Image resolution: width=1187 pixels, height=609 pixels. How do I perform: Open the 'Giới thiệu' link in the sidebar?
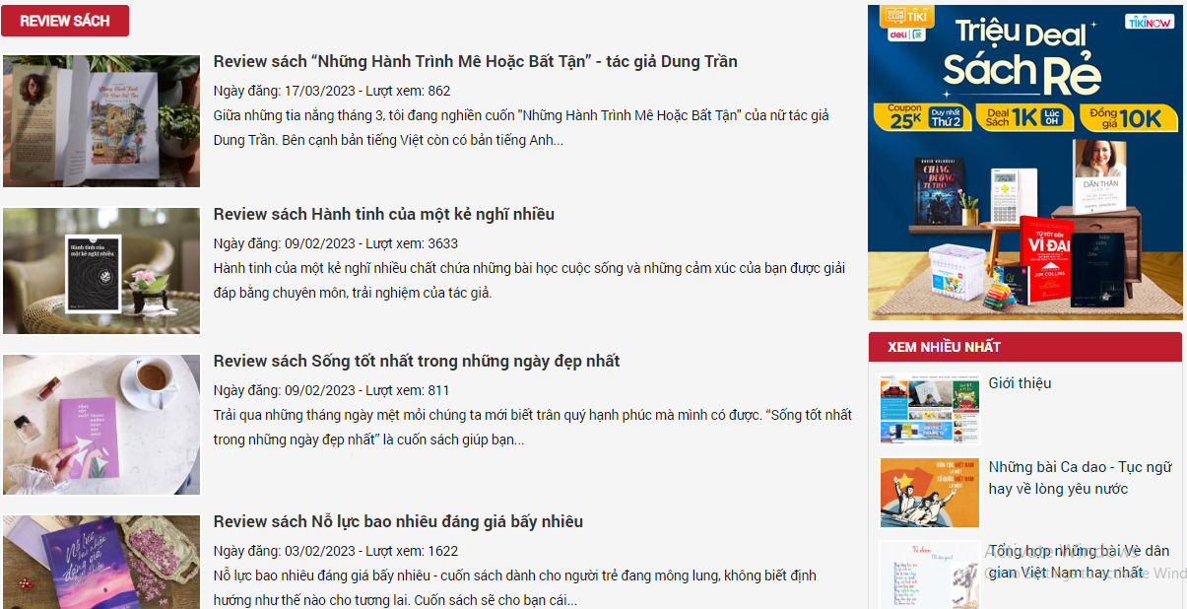tap(1020, 383)
